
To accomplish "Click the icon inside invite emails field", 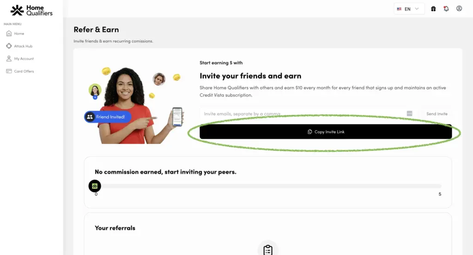I will pyautogui.click(x=409, y=113).
